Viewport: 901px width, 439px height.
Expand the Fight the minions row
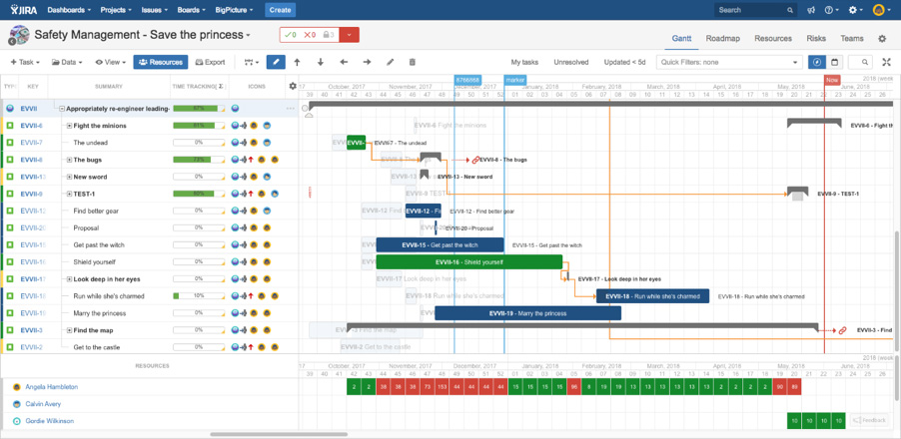pos(70,125)
